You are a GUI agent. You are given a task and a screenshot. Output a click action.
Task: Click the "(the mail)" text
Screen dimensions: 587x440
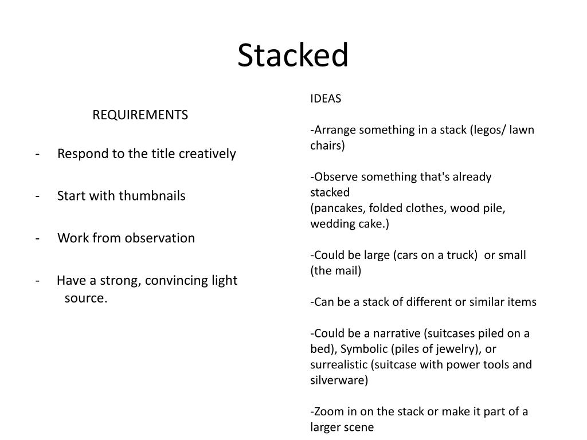(x=336, y=270)
